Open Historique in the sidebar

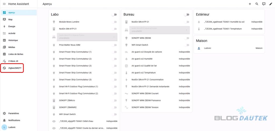19,40
